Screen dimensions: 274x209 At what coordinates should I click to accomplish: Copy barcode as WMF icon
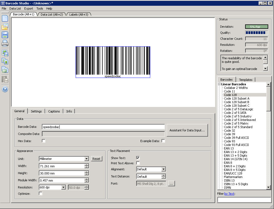tap(5, 69)
